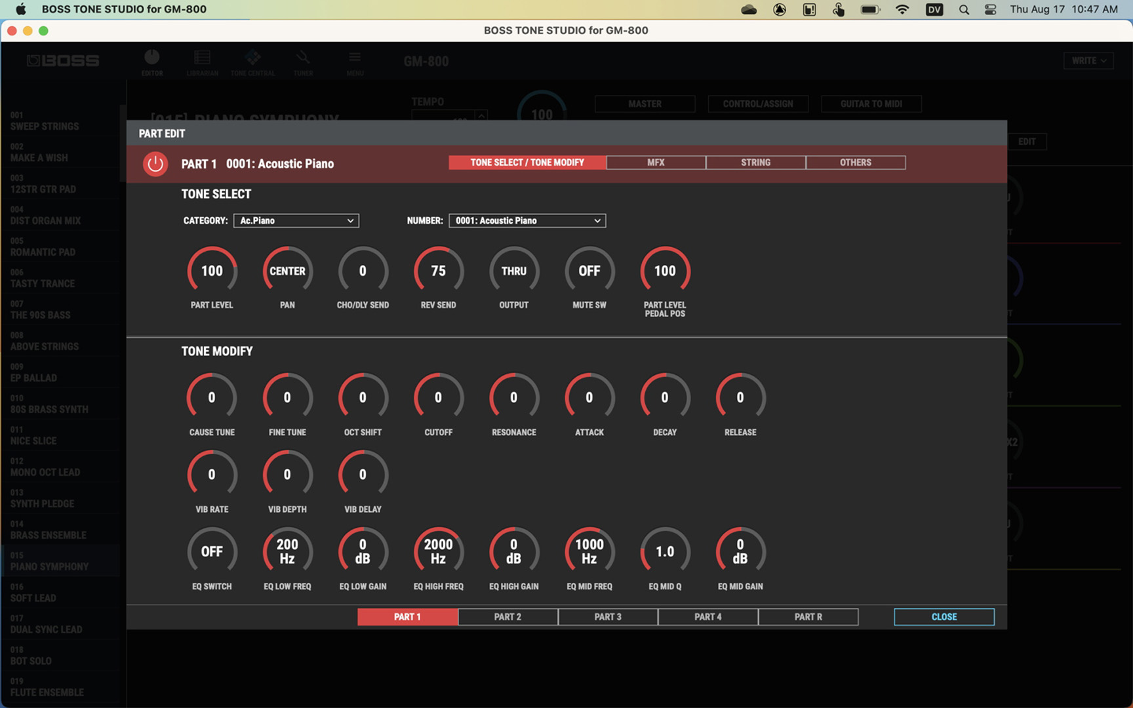Select the Part 3 tab

(608, 617)
